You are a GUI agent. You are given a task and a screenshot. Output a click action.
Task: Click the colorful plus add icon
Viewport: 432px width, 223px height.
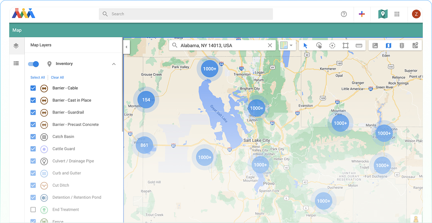coord(362,14)
